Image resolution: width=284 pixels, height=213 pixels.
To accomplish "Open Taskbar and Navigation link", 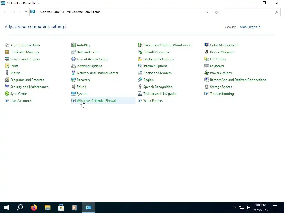I will 160,94.
